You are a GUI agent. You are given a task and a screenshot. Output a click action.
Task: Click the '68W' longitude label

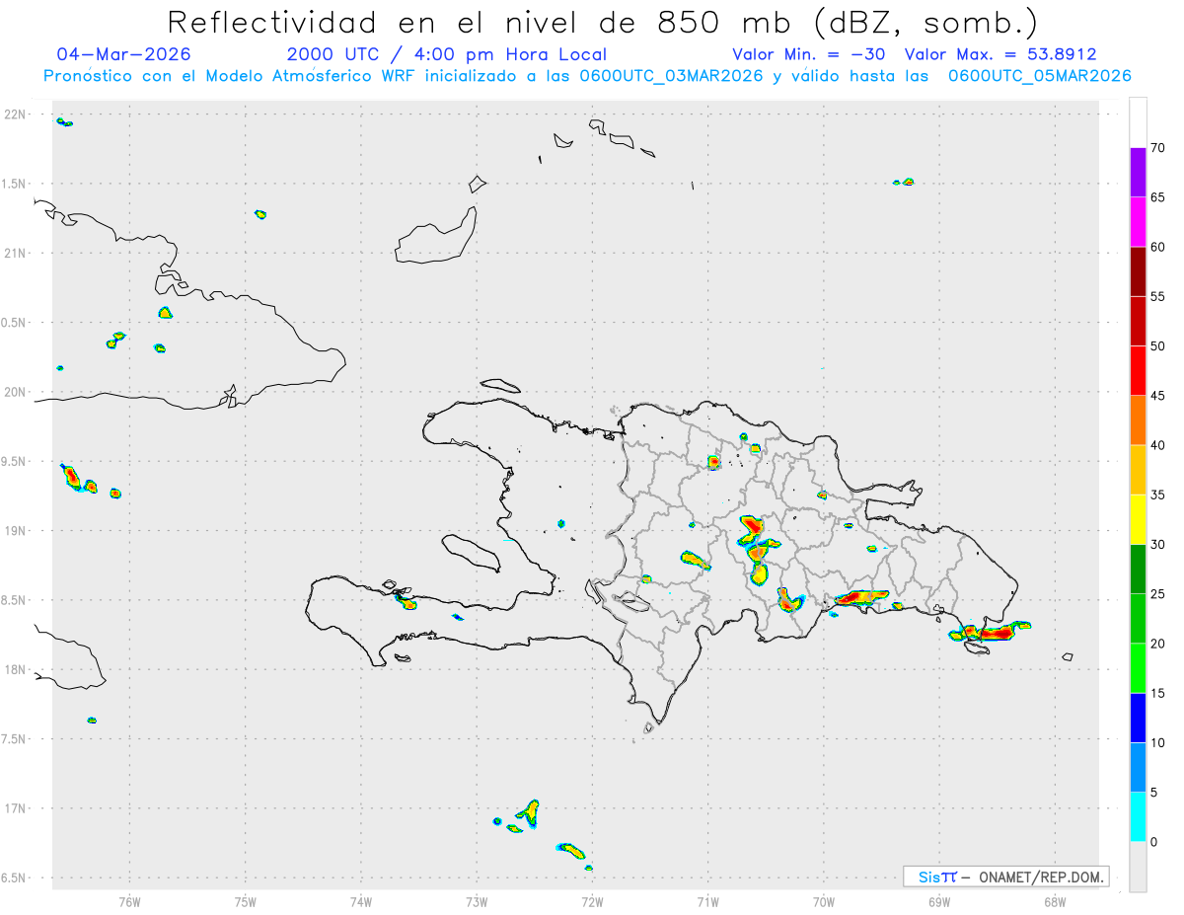pos(1054,901)
